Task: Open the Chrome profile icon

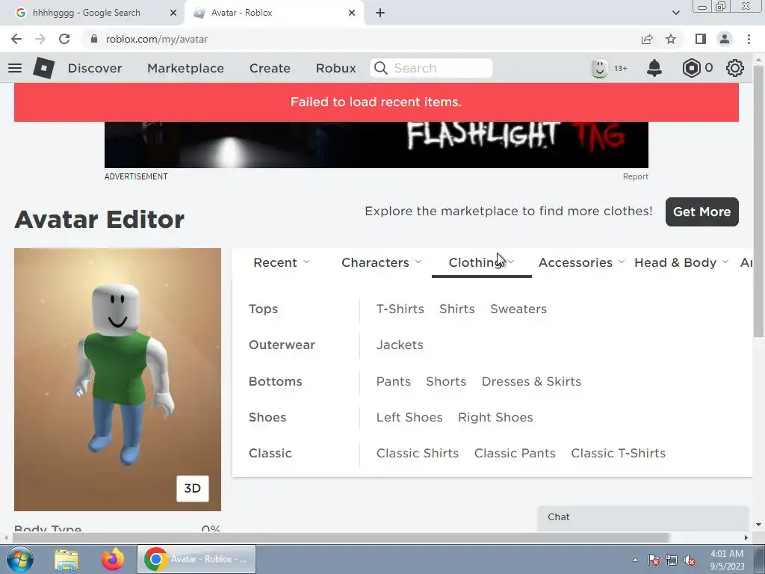Action: coord(725,39)
